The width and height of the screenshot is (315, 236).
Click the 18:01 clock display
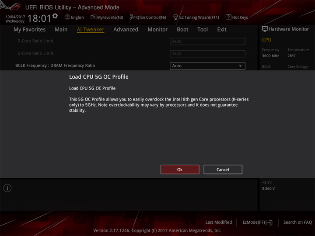39,18
